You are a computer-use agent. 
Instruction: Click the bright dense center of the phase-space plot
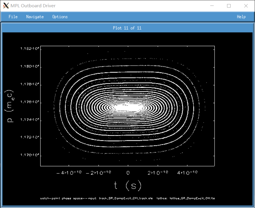128,107
